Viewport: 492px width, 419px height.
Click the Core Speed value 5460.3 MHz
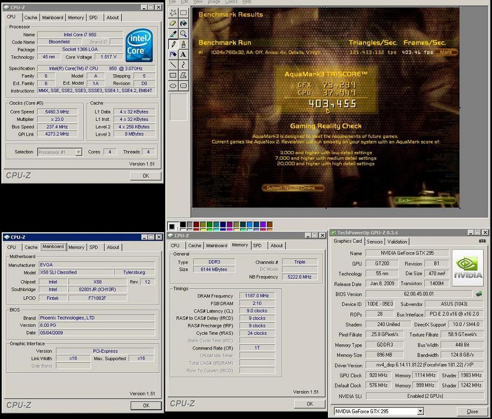57,112
